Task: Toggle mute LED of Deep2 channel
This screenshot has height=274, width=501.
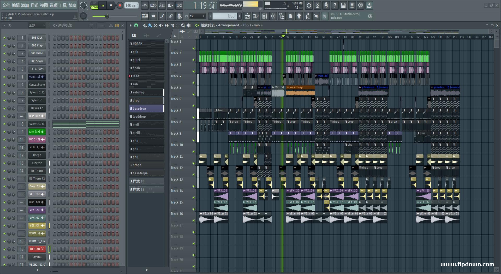Action: (4, 155)
